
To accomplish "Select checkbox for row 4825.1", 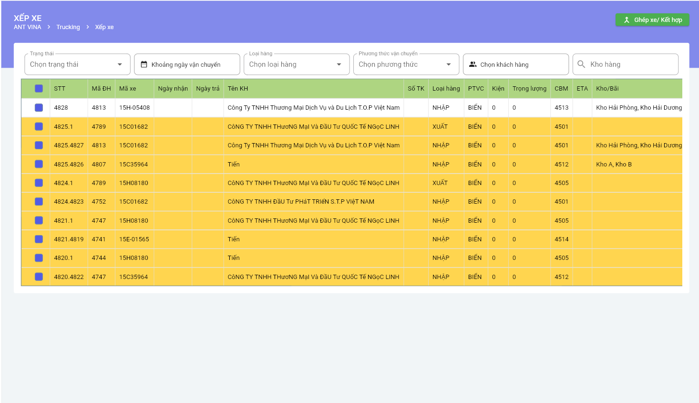I will pos(39,127).
